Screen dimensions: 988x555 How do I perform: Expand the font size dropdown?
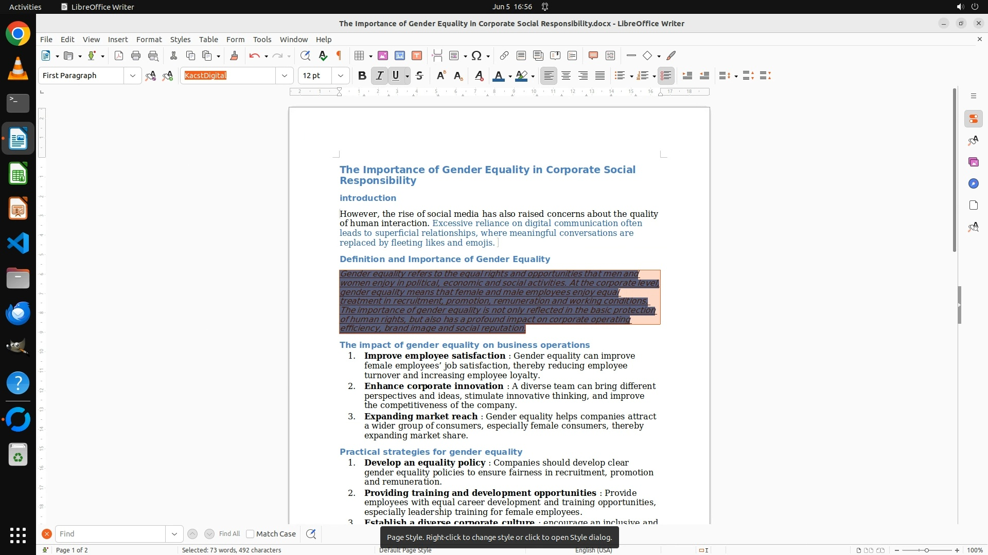pyautogui.click(x=341, y=76)
